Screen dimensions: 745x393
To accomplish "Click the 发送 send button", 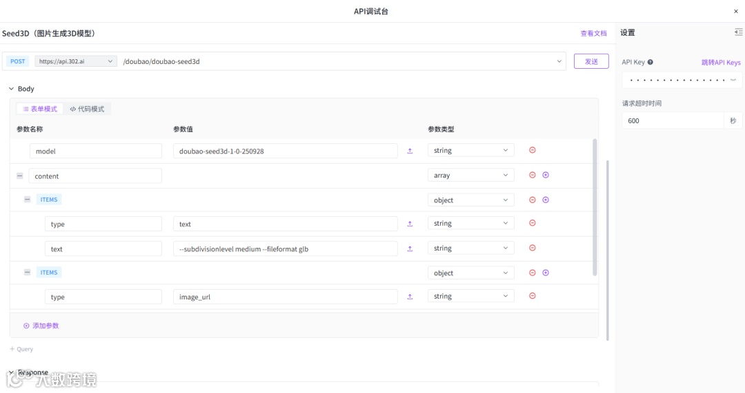I will pyautogui.click(x=591, y=61).
